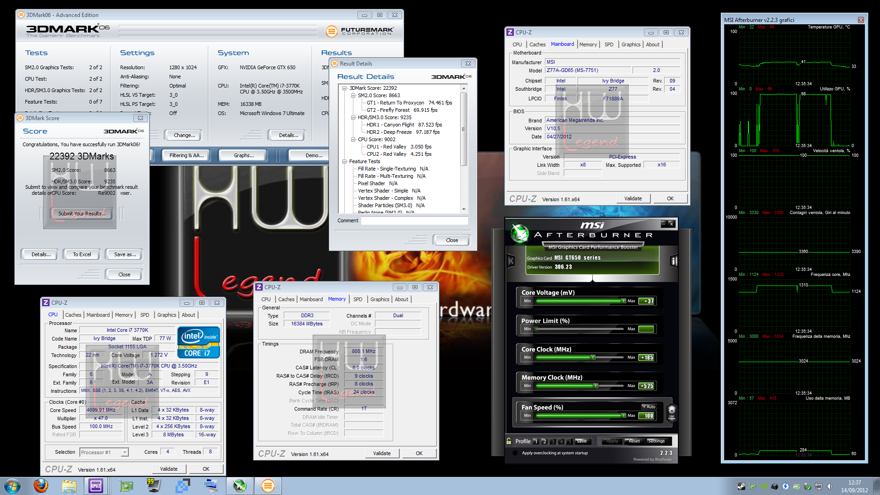Toggle Auto fan speed in Afterburner

(649, 407)
